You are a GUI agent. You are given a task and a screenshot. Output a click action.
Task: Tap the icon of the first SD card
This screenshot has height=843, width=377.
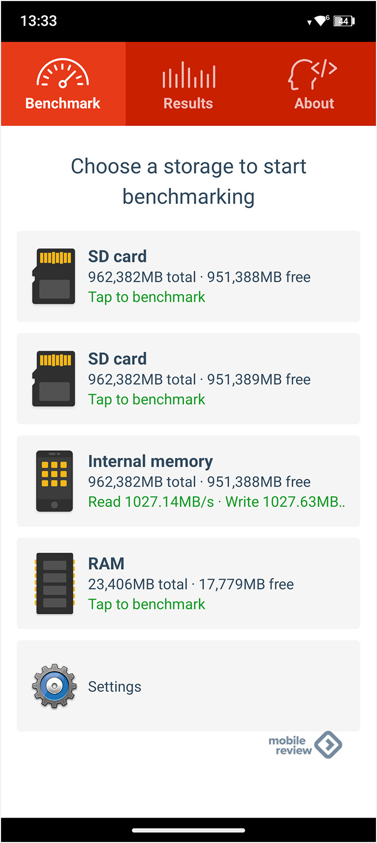[x=54, y=276]
